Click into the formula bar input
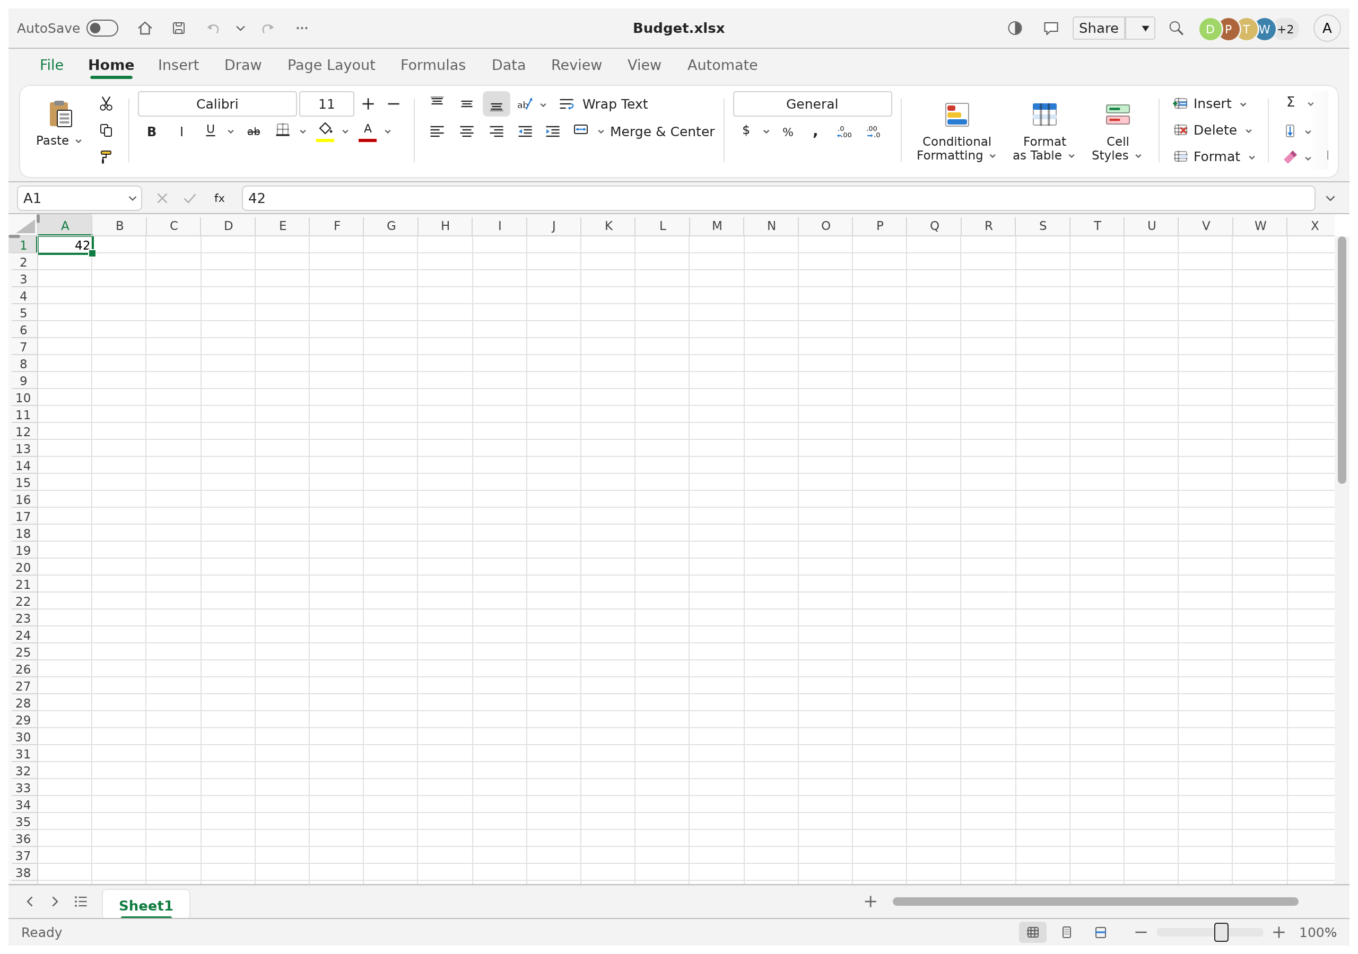 click(x=778, y=199)
